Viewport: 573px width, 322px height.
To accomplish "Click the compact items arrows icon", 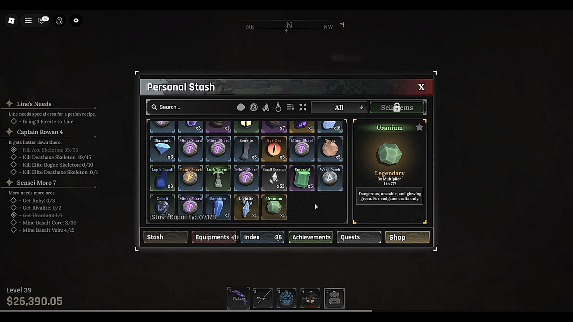I will pyautogui.click(x=303, y=107).
